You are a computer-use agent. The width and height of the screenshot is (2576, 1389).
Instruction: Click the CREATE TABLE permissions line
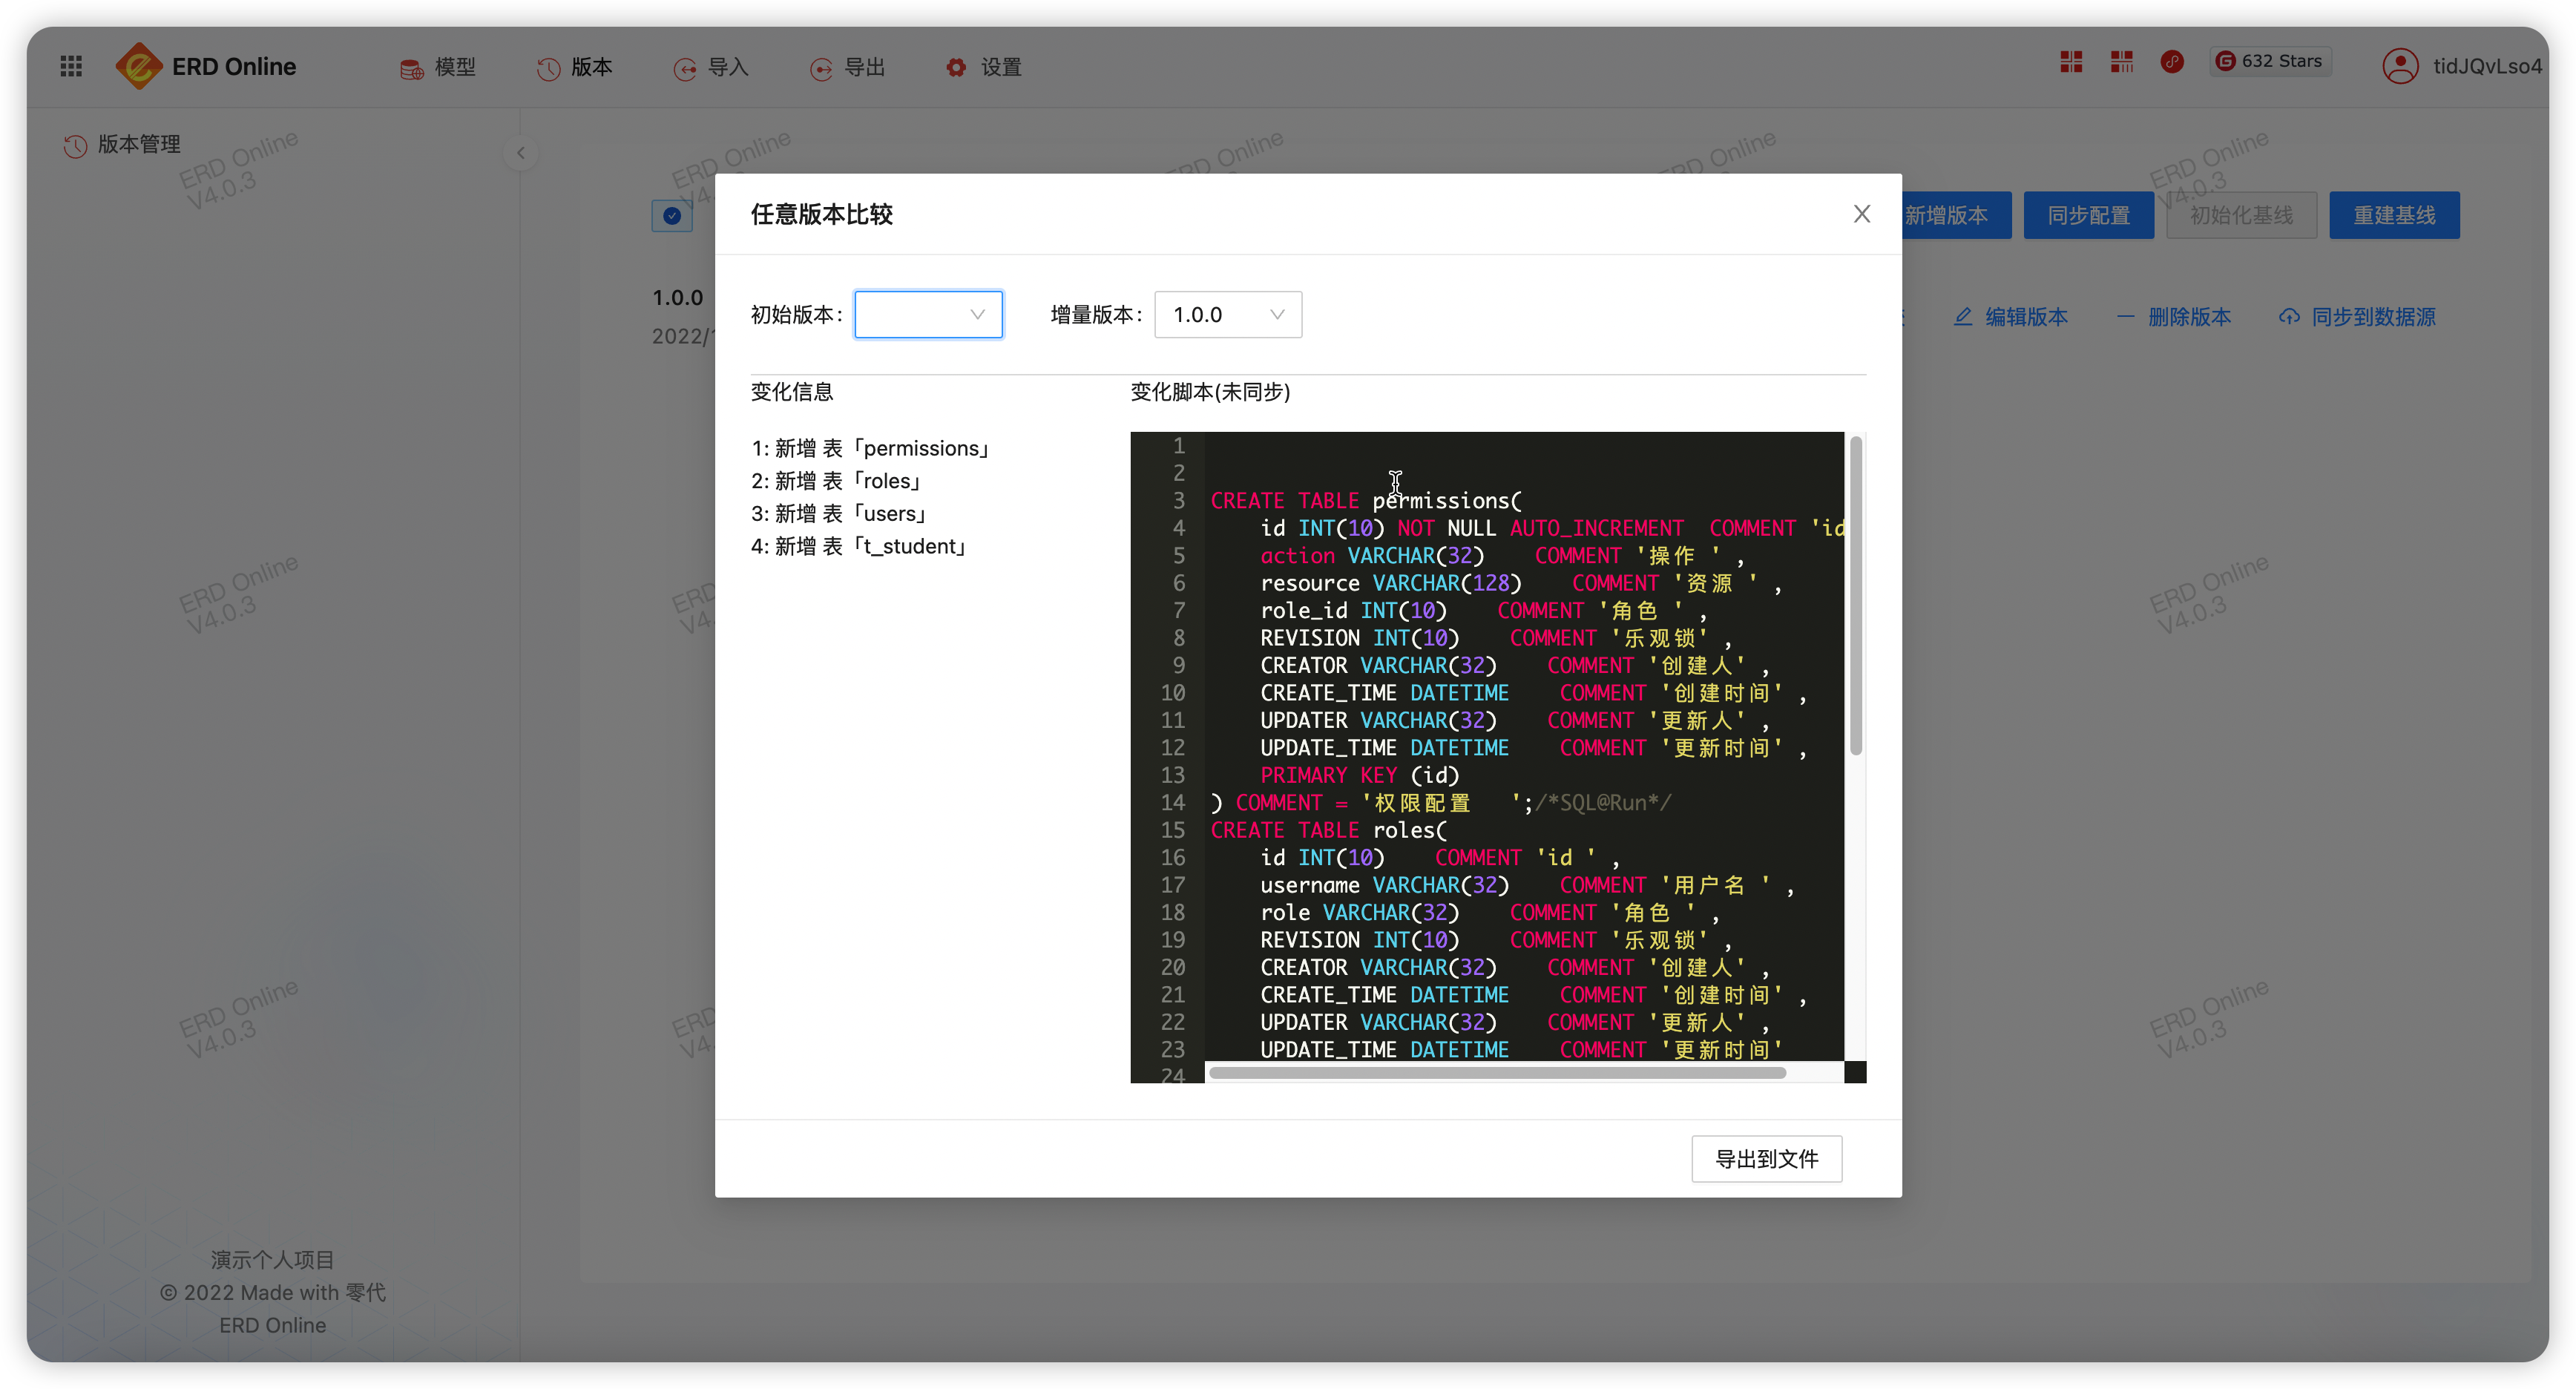coord(1365,500)
